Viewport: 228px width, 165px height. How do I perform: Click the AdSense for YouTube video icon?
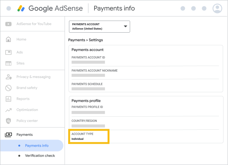(x=8, y=24)
